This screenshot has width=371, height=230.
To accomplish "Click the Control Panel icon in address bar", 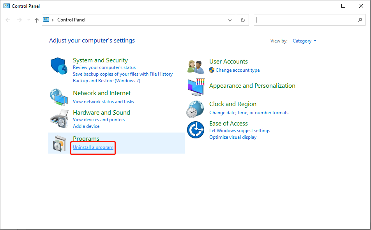I will point(46,19).
